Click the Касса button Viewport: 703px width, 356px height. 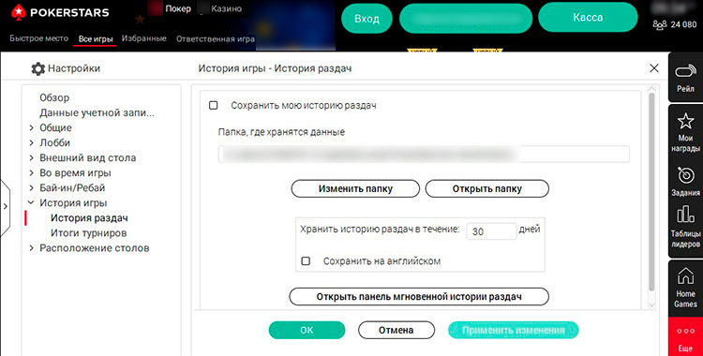(588, 18)
